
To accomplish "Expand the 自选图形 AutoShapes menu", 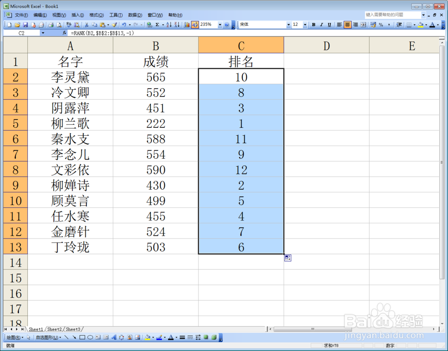I will (48, 337).
